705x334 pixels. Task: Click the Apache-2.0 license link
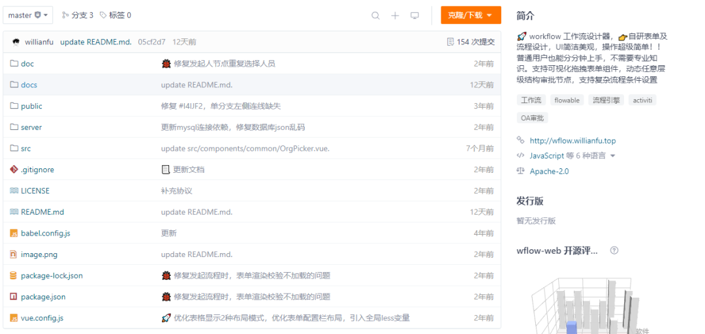pyautogui.click(x=549, y=171)
